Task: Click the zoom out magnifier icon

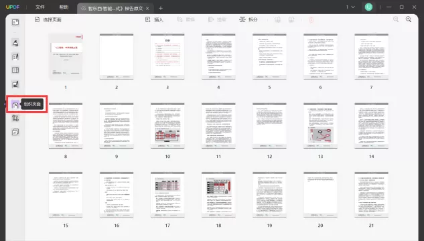Action: (396, 19)
